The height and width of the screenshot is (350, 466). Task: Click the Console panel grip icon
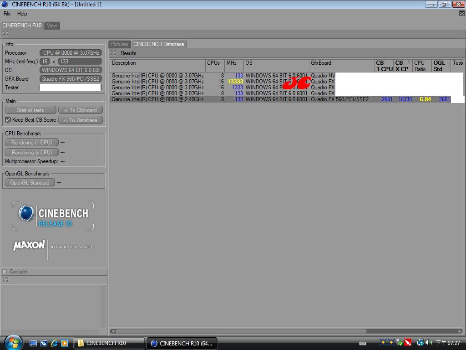(5, 280)
